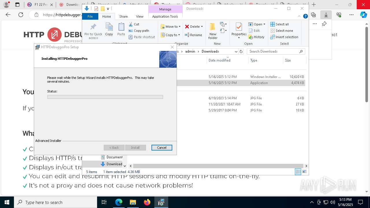Select Documents in navigation pane
This screenshot has width=370, height=208.
pyautogui.click(x=112, y=157)
